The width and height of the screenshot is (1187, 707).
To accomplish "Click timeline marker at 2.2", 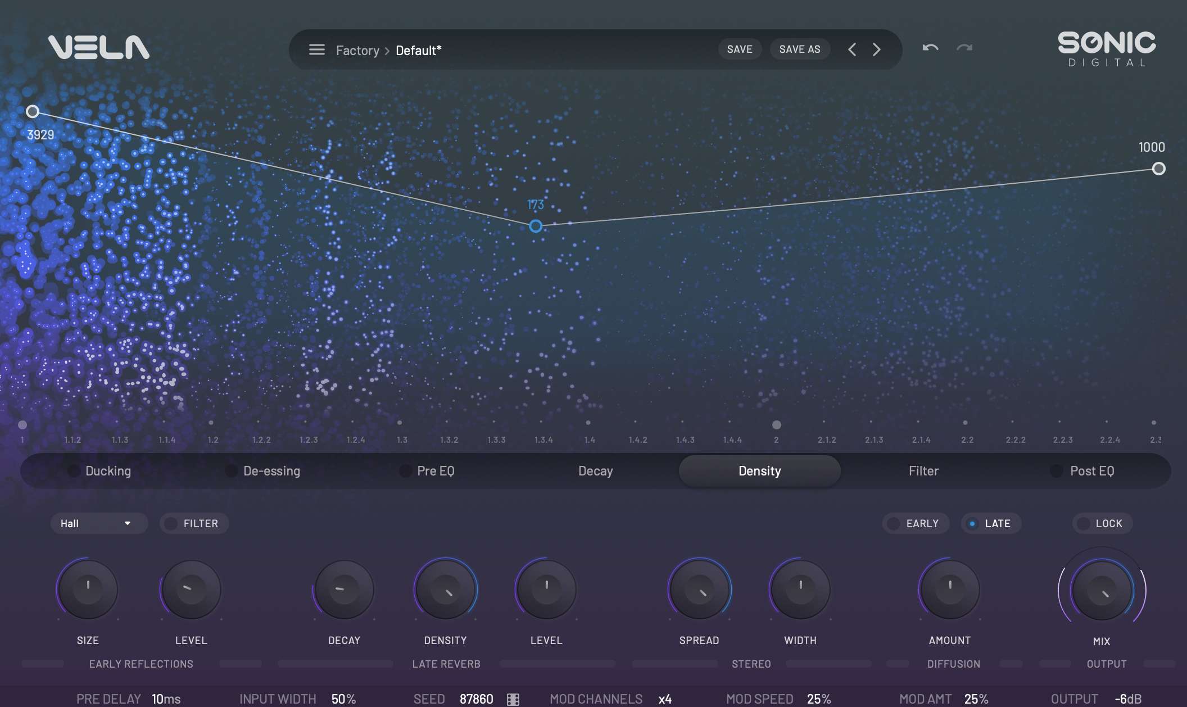I will (965, 423).
